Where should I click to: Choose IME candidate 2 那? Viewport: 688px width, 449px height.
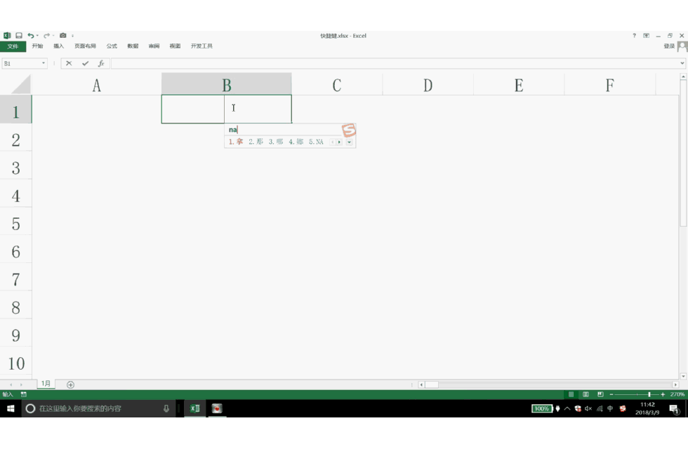click(256, 142)
